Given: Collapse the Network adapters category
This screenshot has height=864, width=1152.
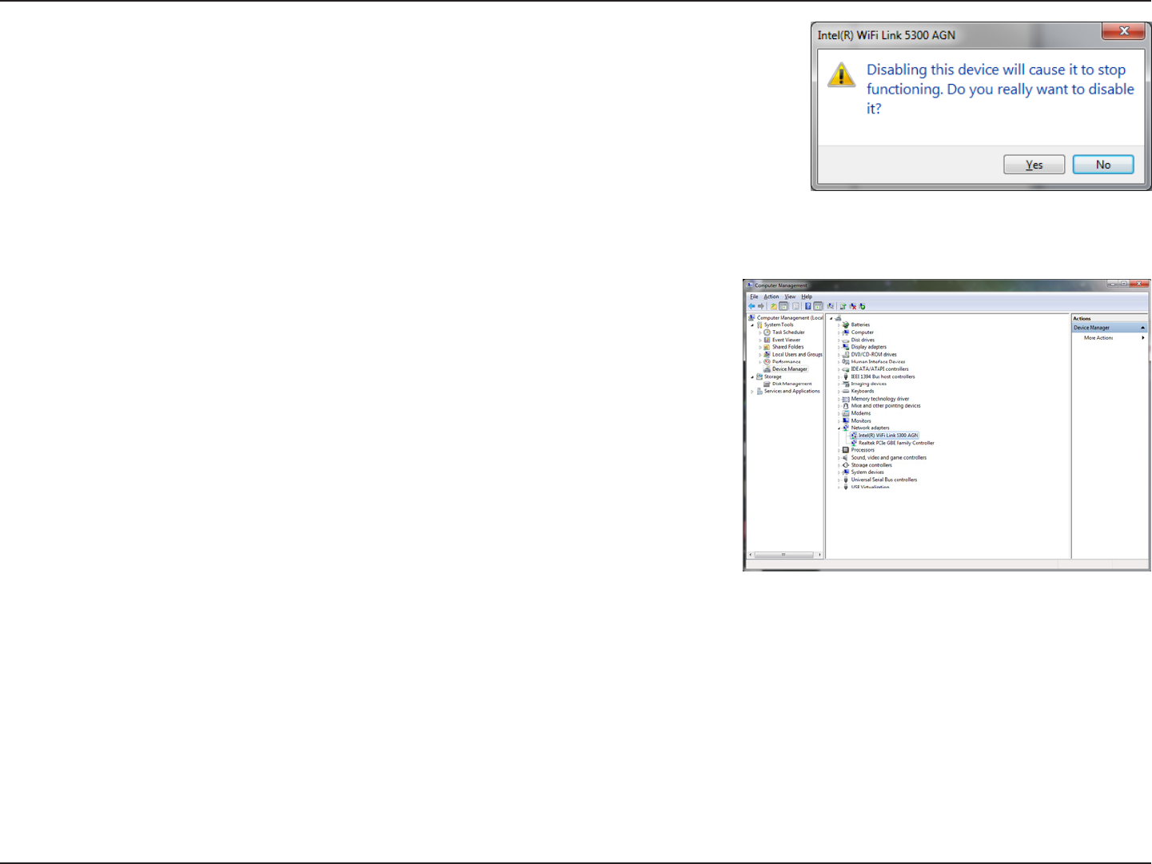Looking at the screenshot, I should [x=839, y=428].
